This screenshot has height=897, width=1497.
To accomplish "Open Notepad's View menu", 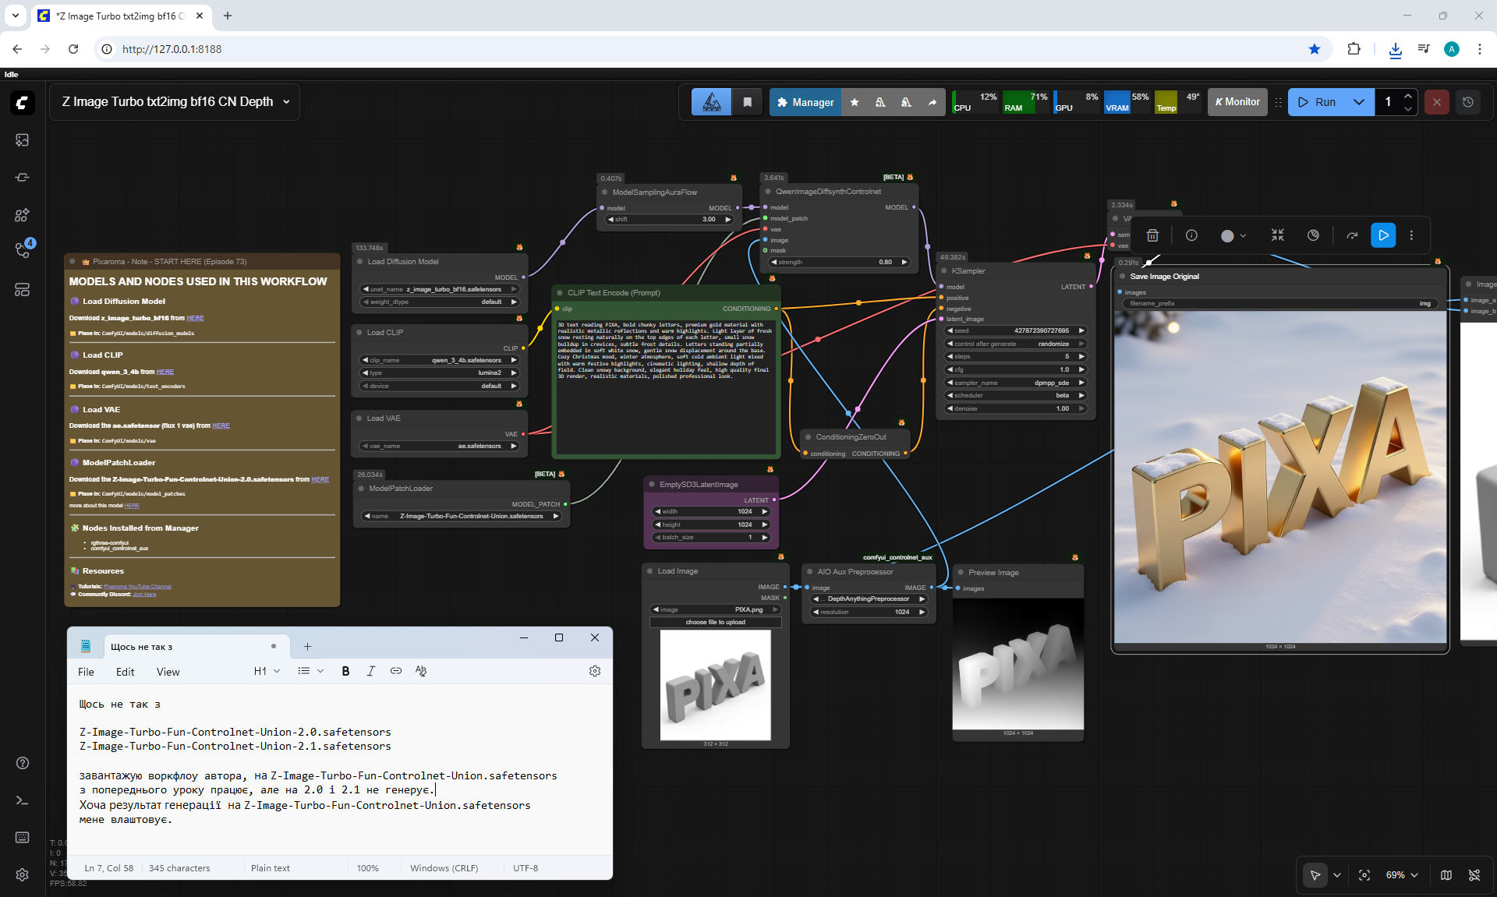I will pyautogui.click(x=168, y=672).
